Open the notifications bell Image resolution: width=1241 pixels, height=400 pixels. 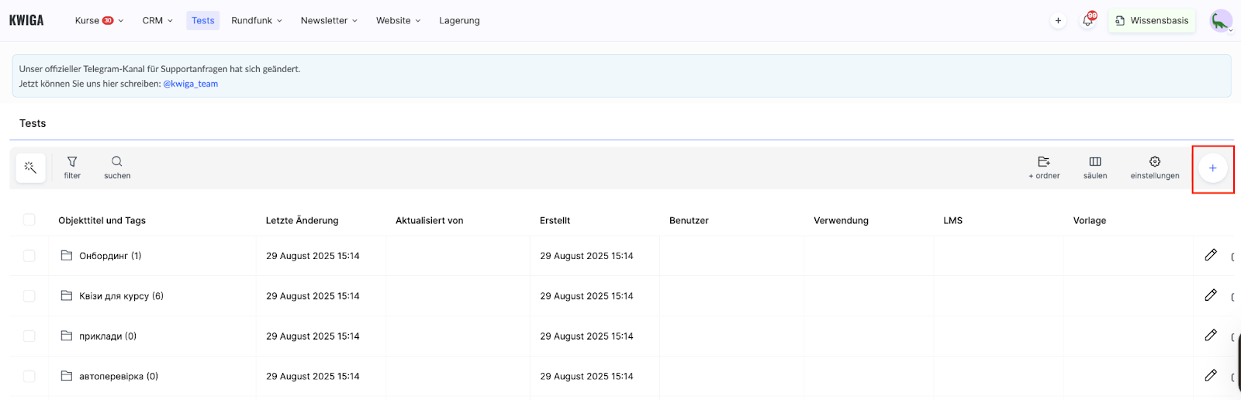1087,21
